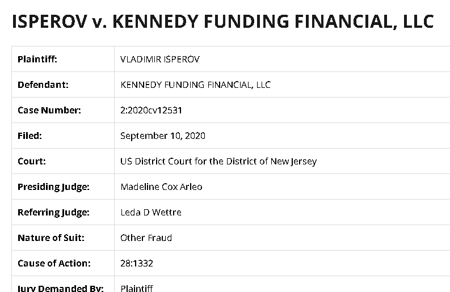Image resolution: width=450 pixels, height=292 pixels.
Task: Click the page title heading ISPEROV v. KENNEDY FUNDING FINANCIAL
Action: 222,21
